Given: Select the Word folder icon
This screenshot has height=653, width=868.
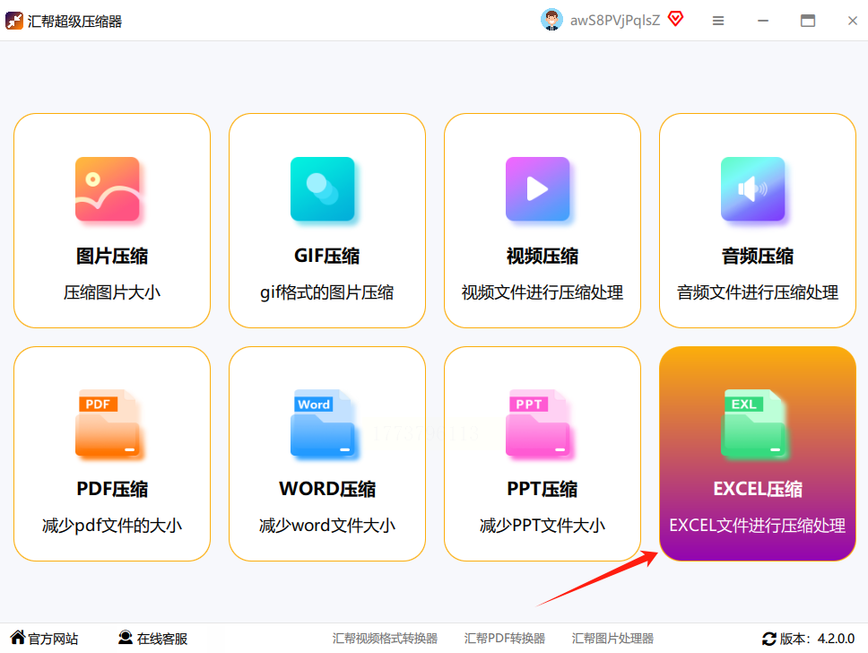Looking at the screenshot, I should [x=322, y=423].
